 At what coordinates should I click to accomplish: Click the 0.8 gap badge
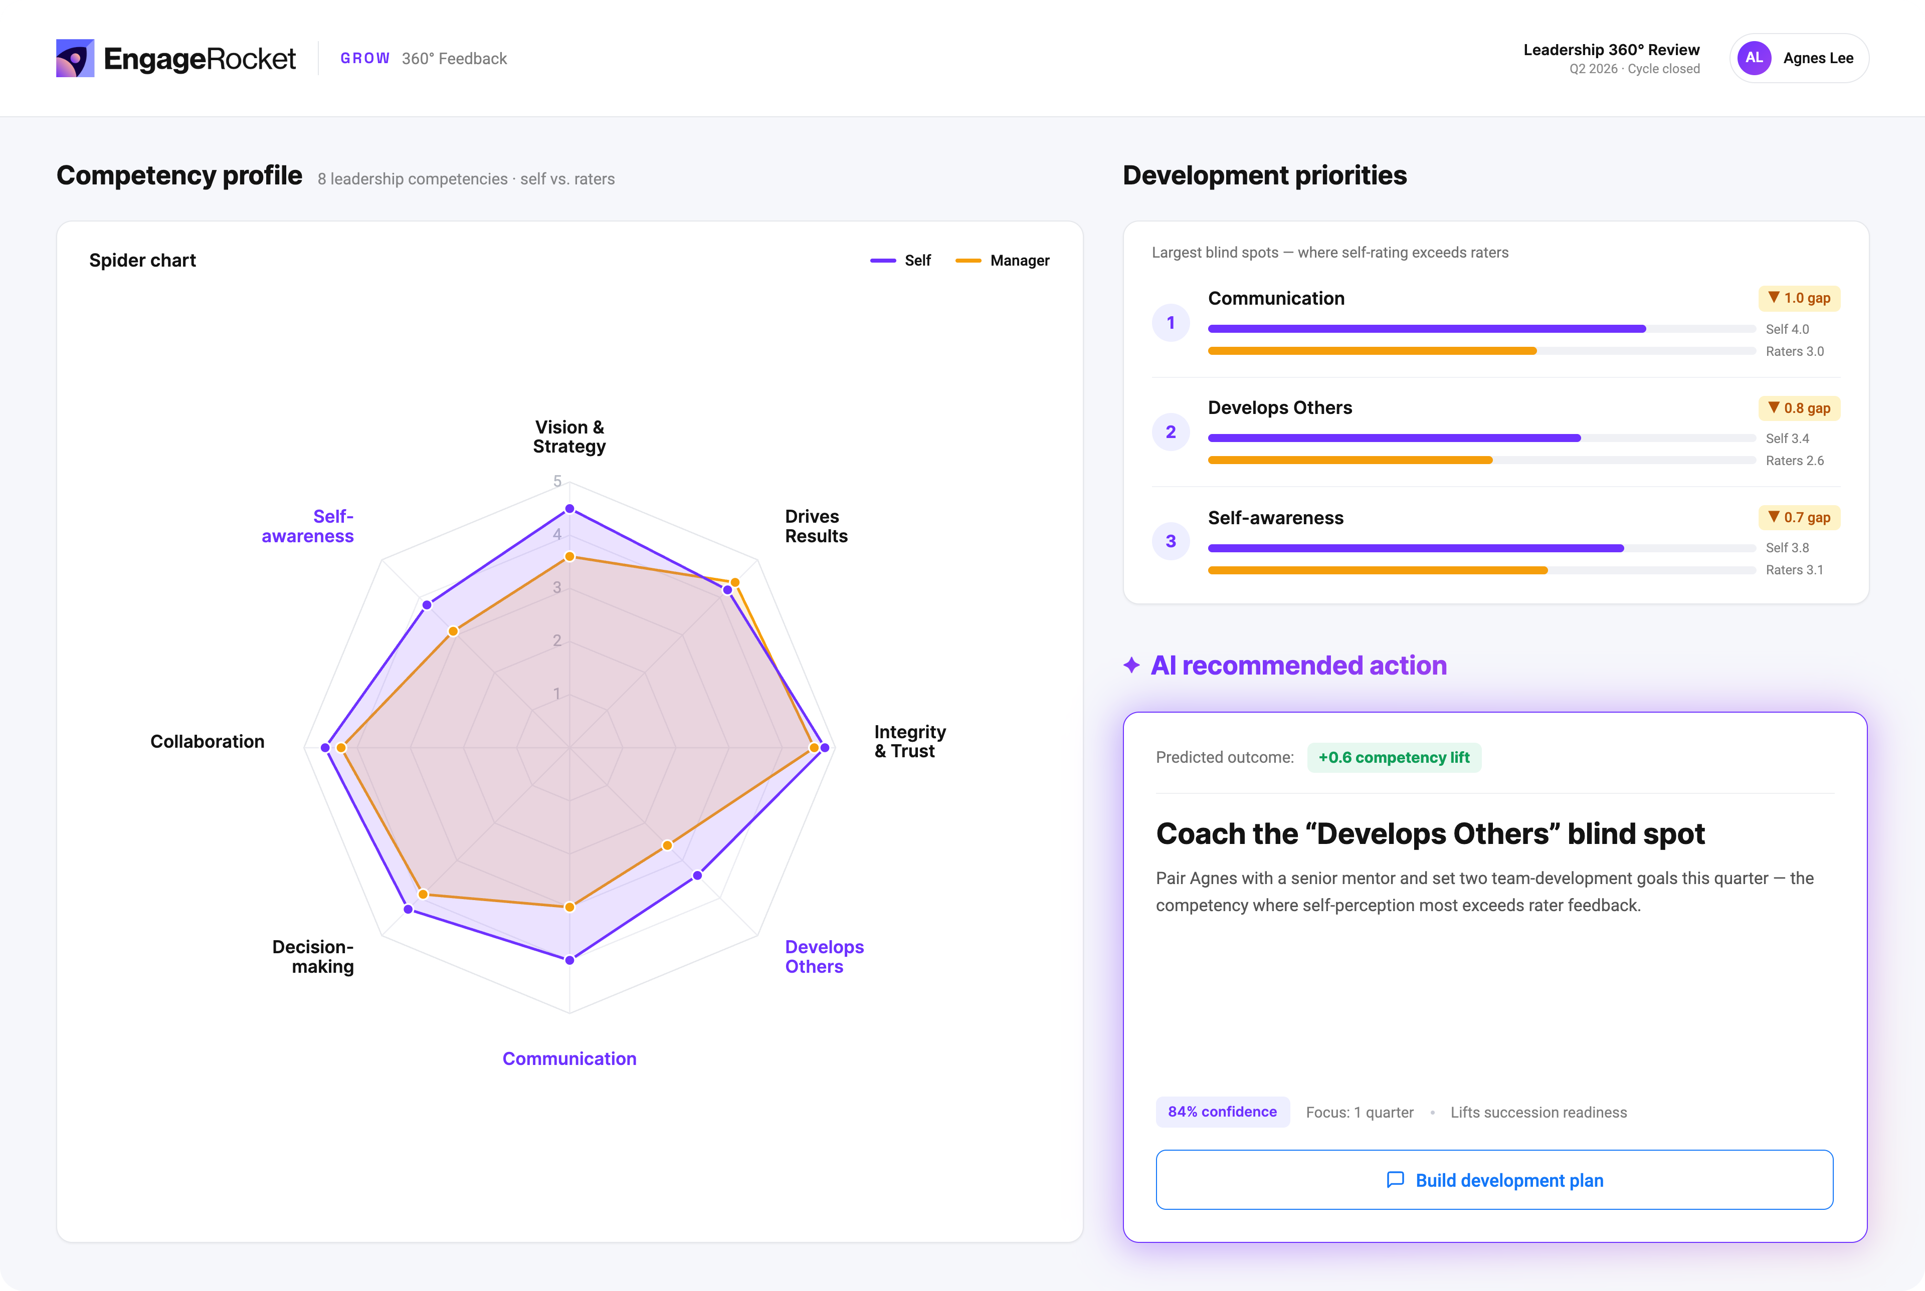(1799, 407)
